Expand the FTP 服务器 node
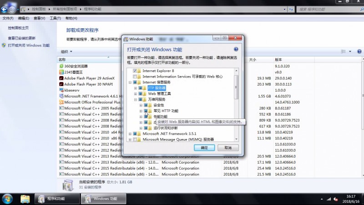Viewport: 364px width, 205px height. [136, 88]
